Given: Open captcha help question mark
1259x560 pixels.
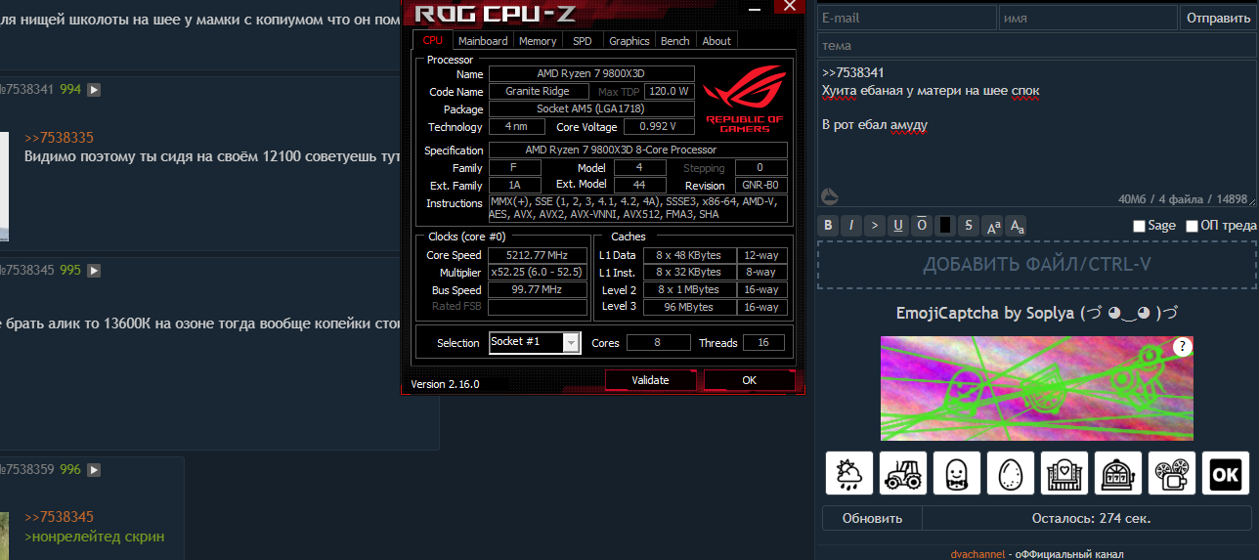Looking at the screenshot, I should [1183, 347].
